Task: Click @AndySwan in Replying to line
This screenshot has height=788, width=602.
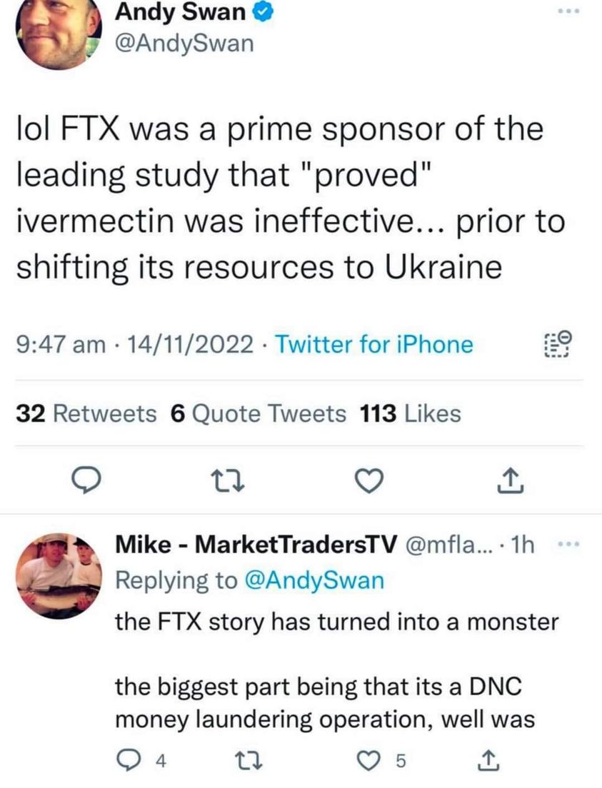Action: pyautogui.click(x=315, y=580)
